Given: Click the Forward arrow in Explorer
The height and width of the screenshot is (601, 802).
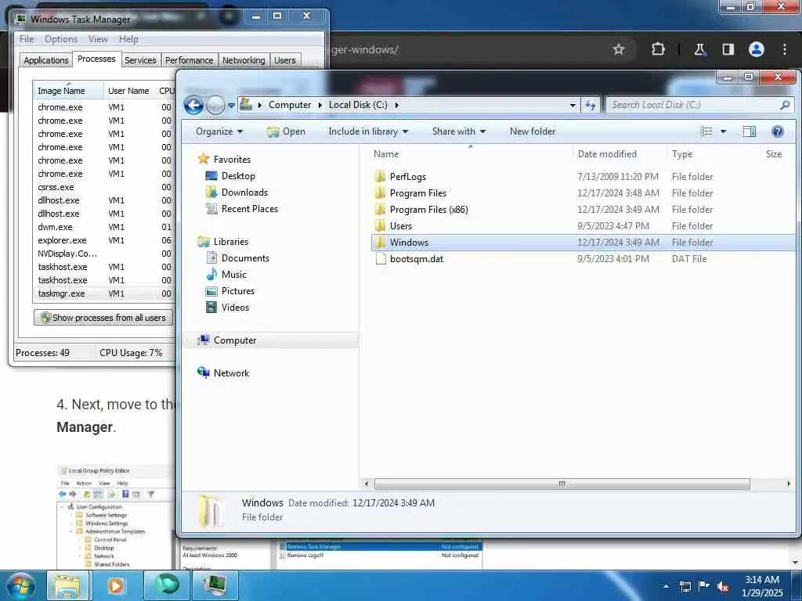Looking at the screenshot, I should tap(216, 106).
